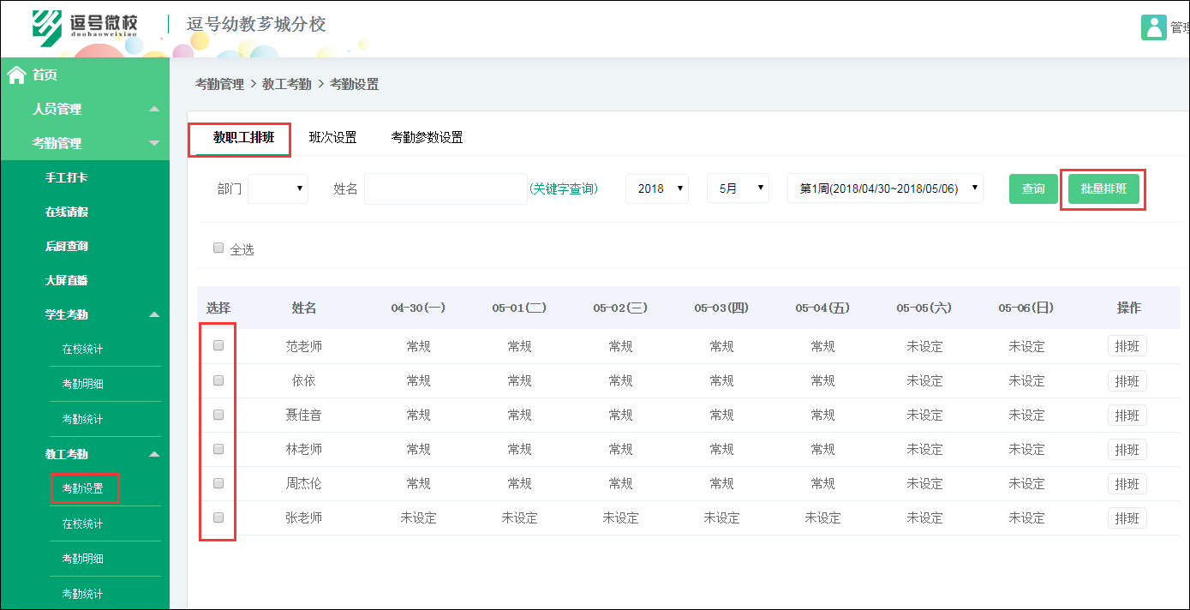The image size is (1190, 610).
Task: Check the box next to 张老师
Action: click(218, 517)
